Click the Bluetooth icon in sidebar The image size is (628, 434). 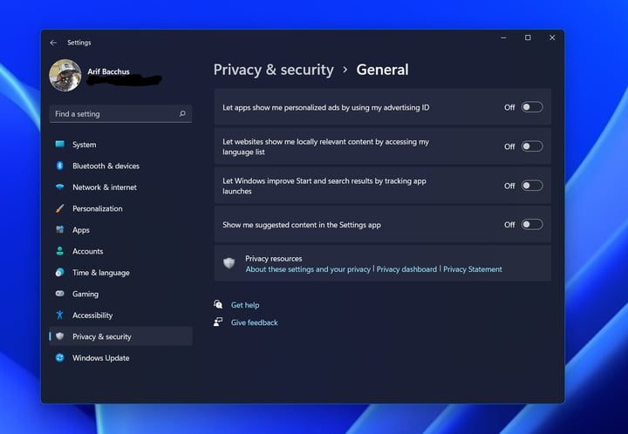click(x=59, y=166)
